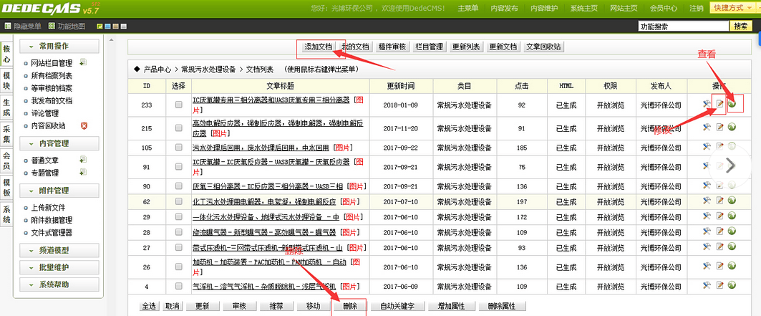The height and width of the screenshot is (316, 761).
Task: Check the box for row ID 4
Action: tap(178, 287)
